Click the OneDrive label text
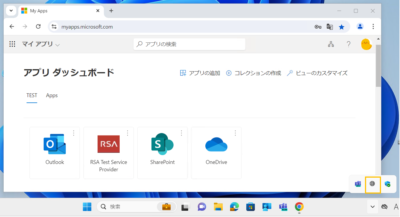Screen dimensions: 400x217 pyautogui.click(x=216, y=162)
